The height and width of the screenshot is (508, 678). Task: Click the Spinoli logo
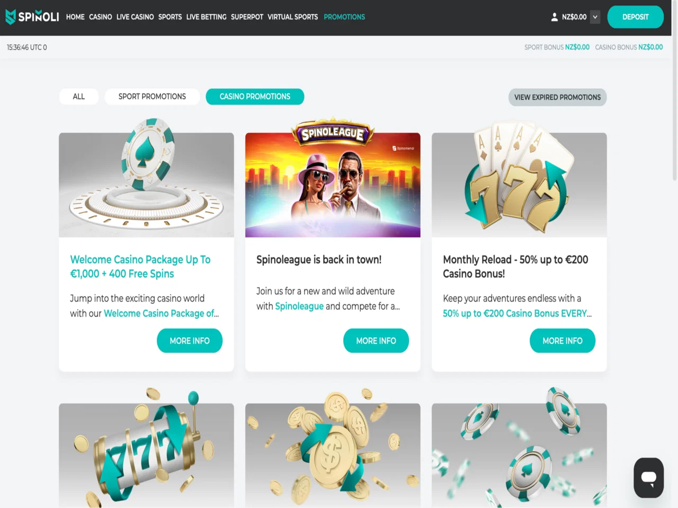[32, 17]
